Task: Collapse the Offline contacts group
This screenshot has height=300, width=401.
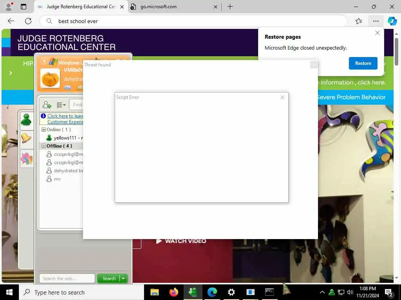Action: pyautogui.click(x=43, y=146)
